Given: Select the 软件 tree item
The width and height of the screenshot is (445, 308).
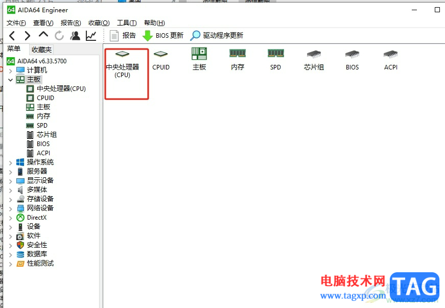Looking at the screenshot, I should pyautogui.click(x=29, y=235).
